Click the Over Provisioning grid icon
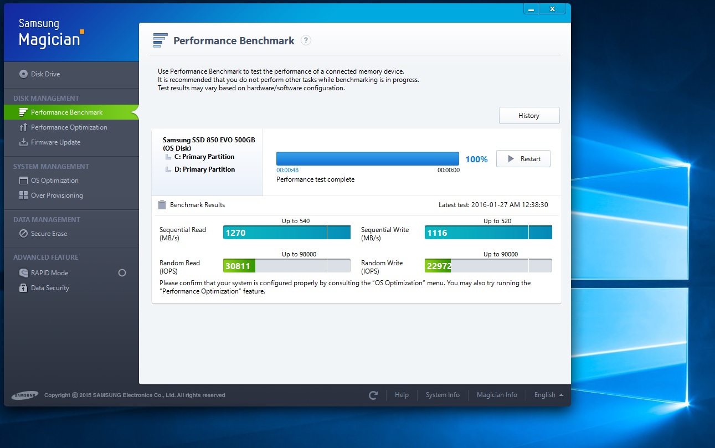The image size is (715, 448). [23, 195]
